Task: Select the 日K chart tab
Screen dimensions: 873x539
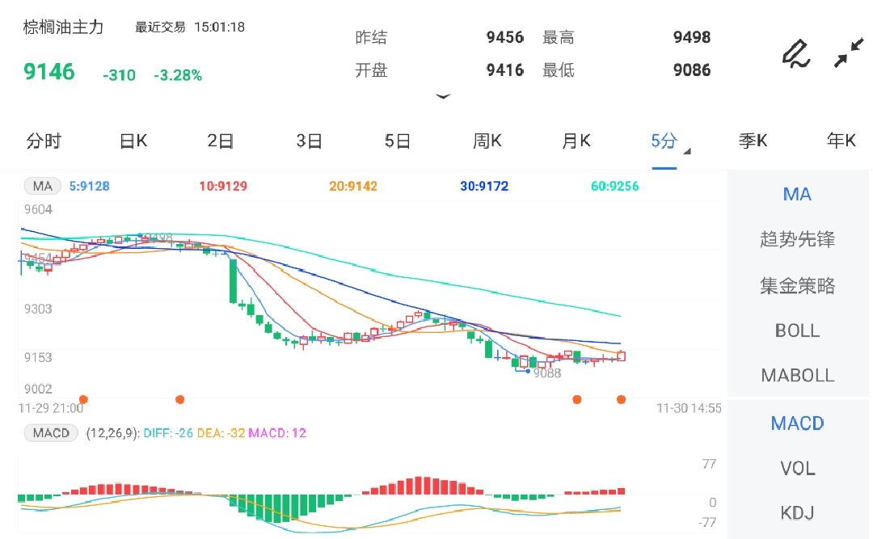Action: pyautogui.click(x=133, y=141)
